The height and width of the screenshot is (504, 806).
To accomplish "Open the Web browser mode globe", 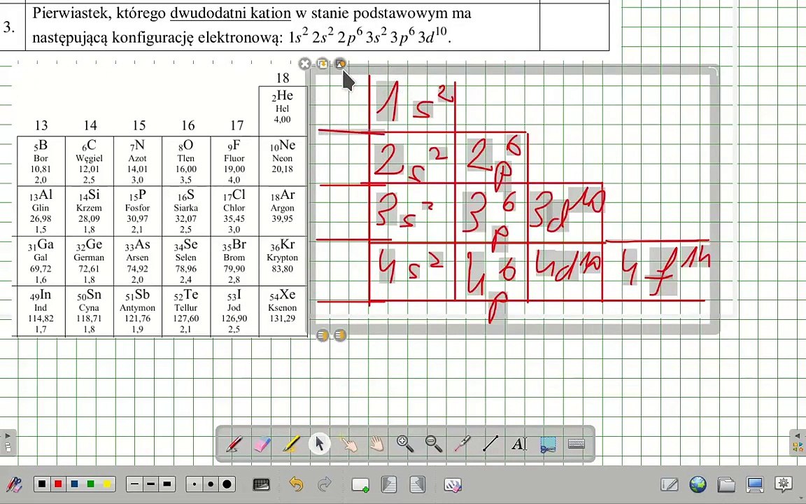I will (x=698, y=484).
